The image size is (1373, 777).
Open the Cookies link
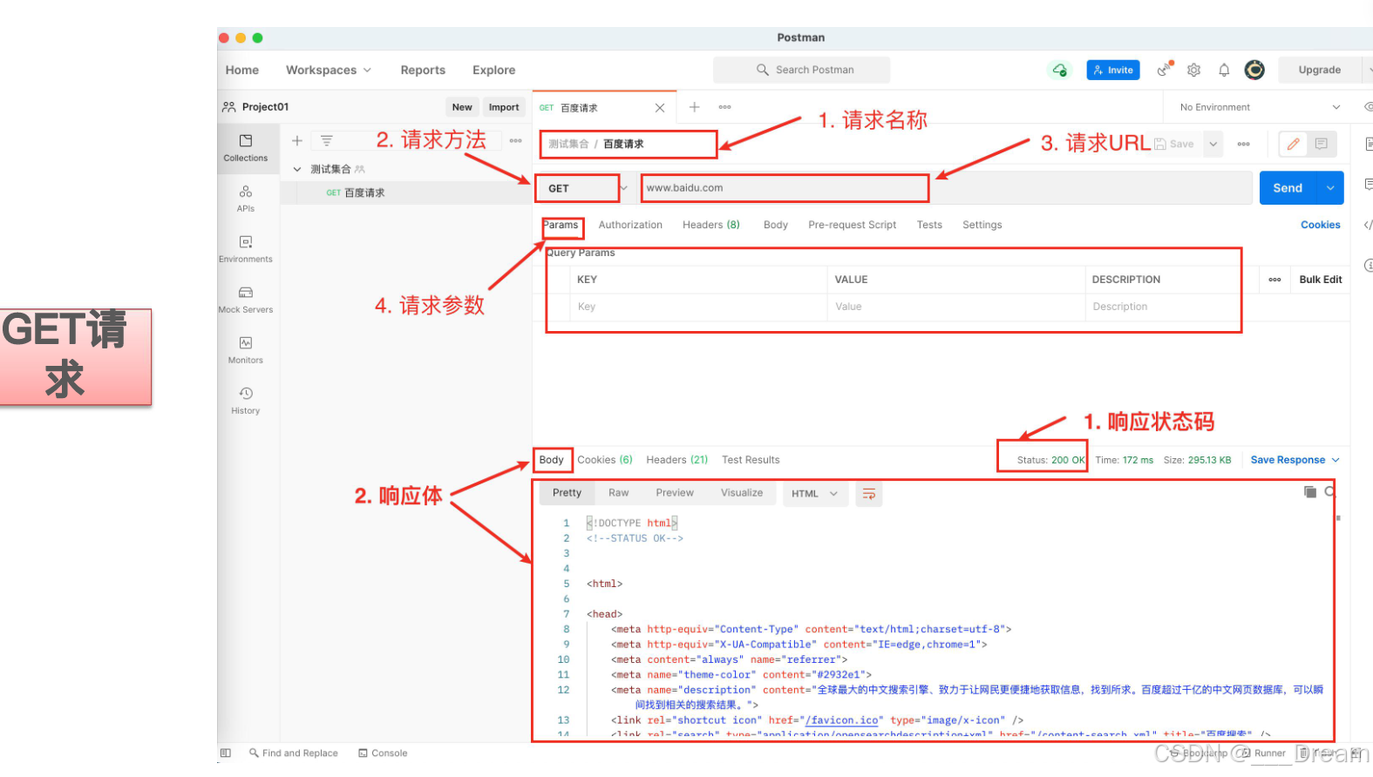tap(1321, 225)
